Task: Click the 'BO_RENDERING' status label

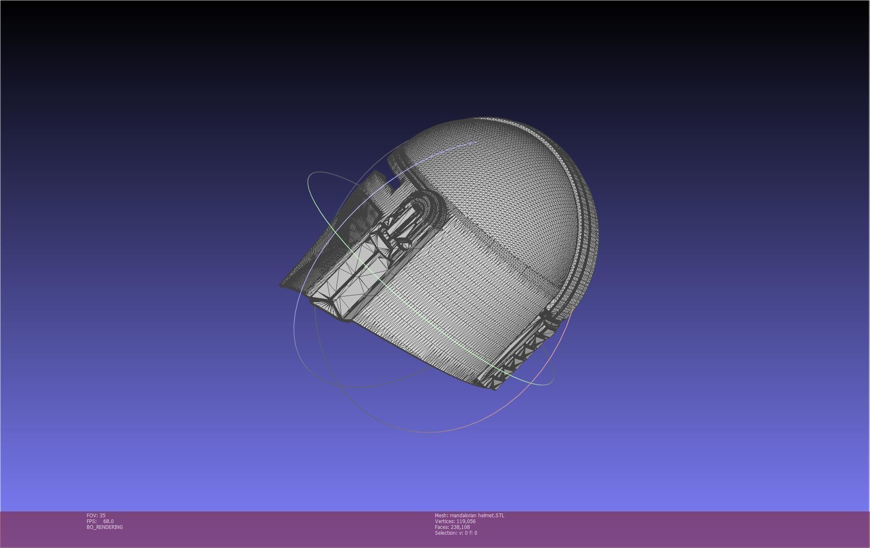Action: click(x=105, y=527)
